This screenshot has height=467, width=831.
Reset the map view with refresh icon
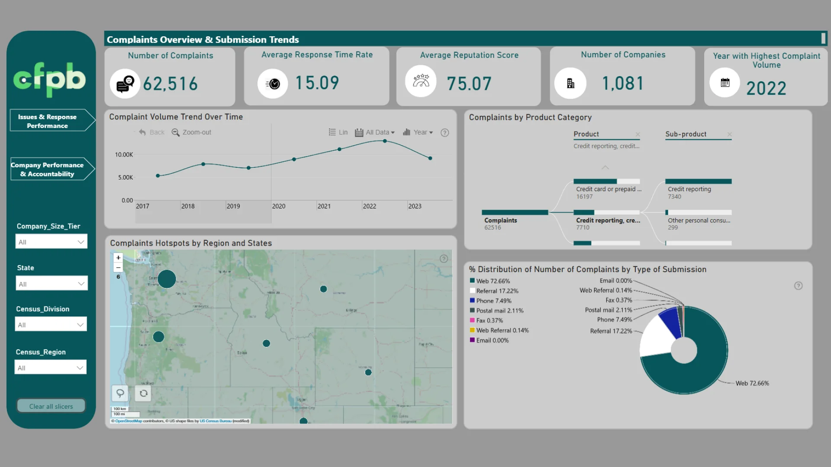[144, 393]
